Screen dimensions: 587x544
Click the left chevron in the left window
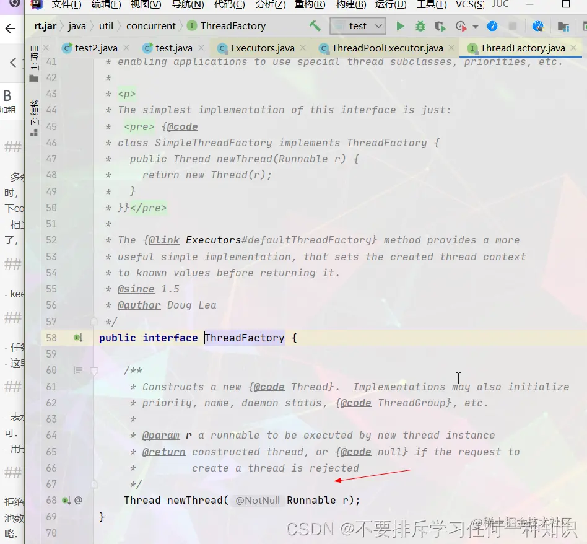(x=13, y=63)
